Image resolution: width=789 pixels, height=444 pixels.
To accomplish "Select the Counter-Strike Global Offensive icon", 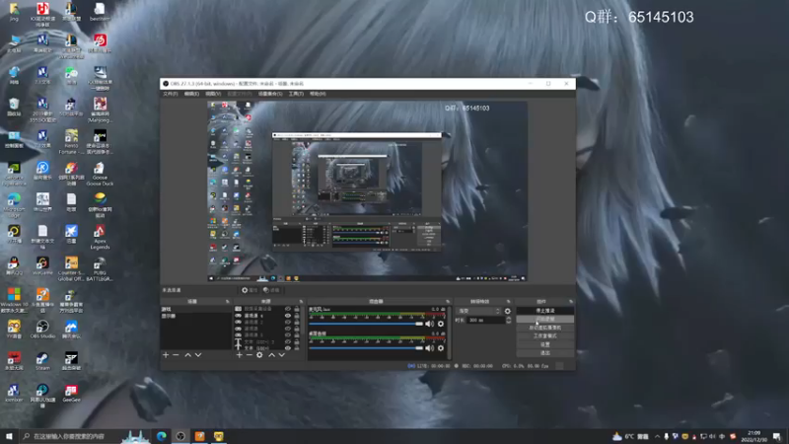I will 71,268.
